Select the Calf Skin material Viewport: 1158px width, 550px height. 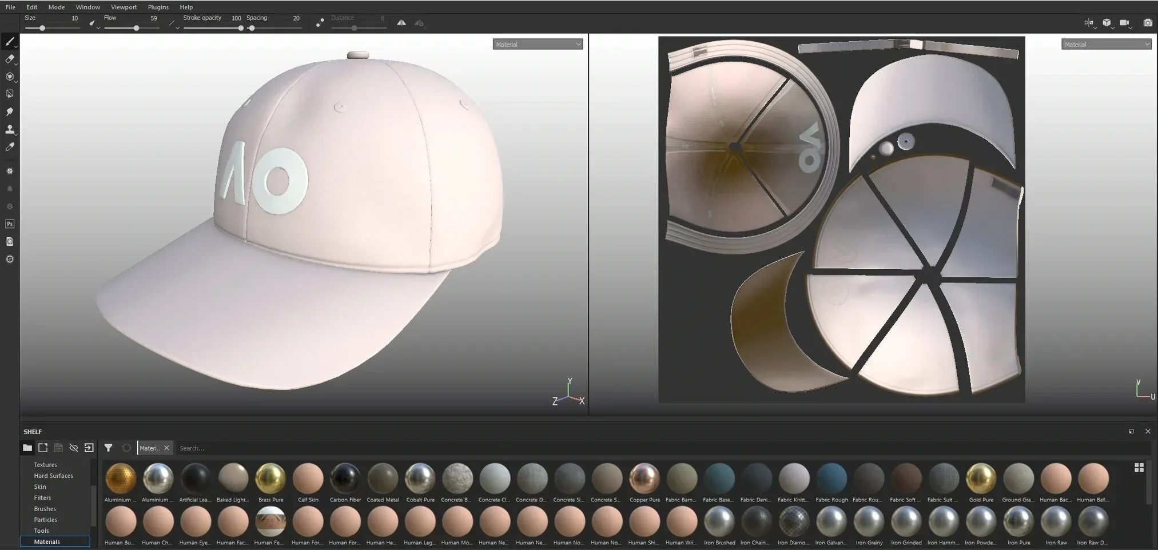(308, 483)
